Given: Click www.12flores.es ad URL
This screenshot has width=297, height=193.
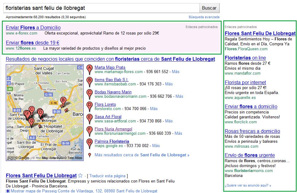Looking at the screenshot, I should pos(21,48).
